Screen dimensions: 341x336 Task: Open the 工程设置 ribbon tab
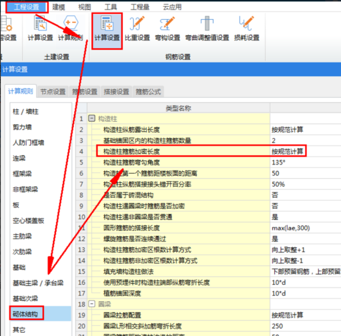tap(26, 7)
